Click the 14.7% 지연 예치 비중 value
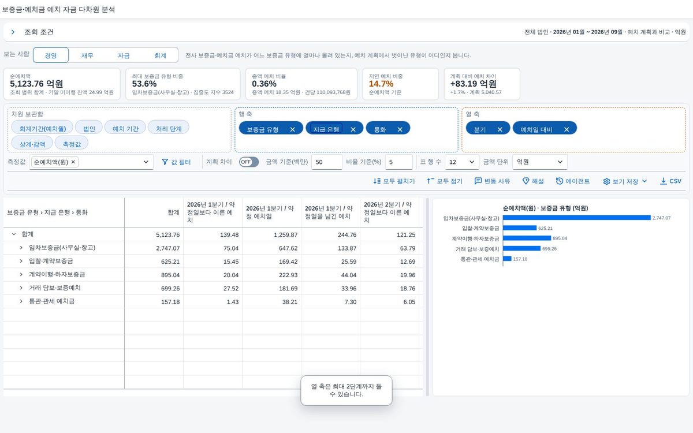This screenshot has width=693, height=433. (x=381, y=84)
